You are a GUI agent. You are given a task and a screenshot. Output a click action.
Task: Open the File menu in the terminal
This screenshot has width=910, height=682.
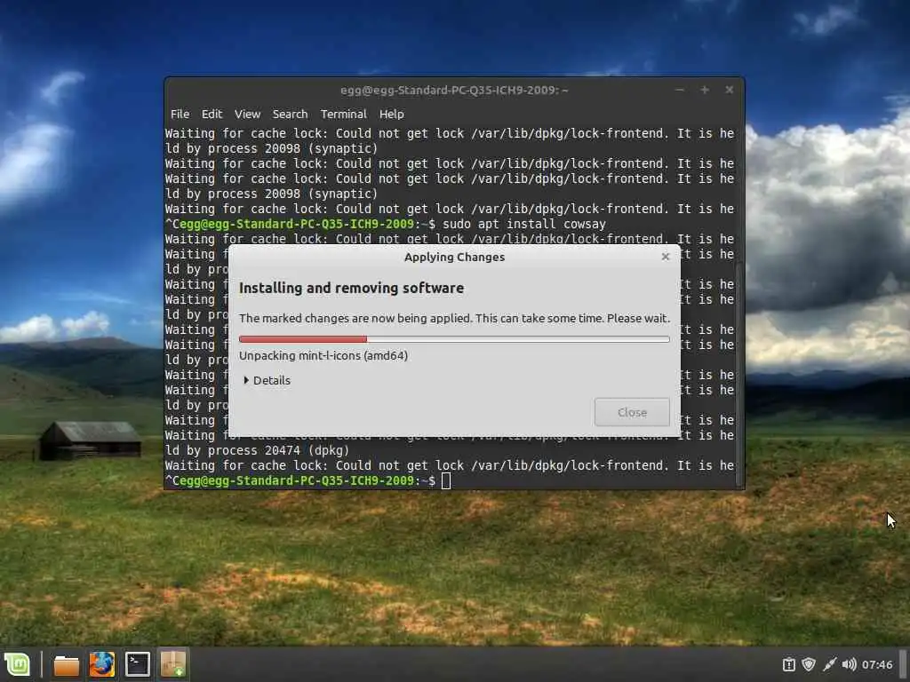point(180,115)
